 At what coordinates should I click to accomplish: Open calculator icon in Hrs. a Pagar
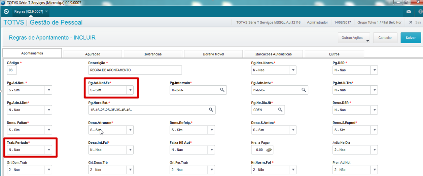[x=269, y=150]
